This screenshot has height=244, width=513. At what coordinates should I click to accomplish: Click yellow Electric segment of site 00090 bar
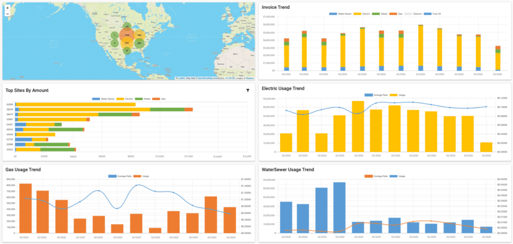click(x=76, y=104)
